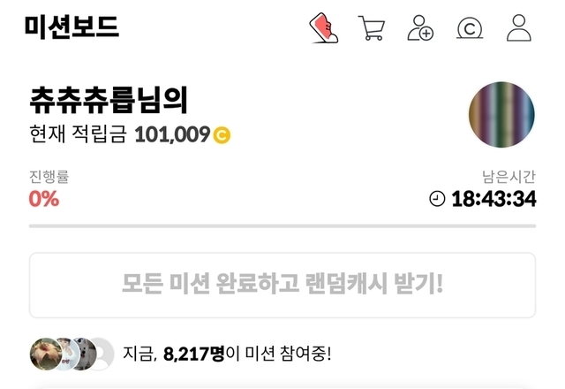Tap the third participant avatar

click(x=85, y=354)
